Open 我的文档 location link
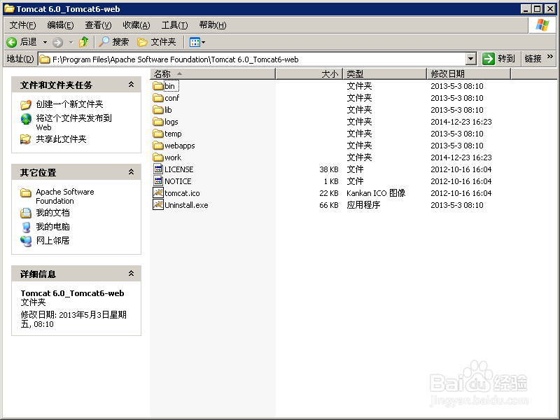Screen dimensions: 560x420 click(53, 213)
